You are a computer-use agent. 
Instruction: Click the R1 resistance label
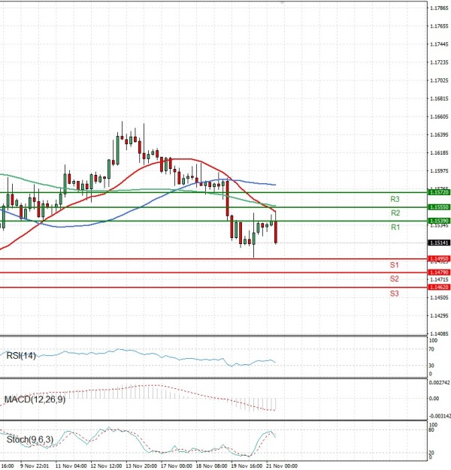394,227
